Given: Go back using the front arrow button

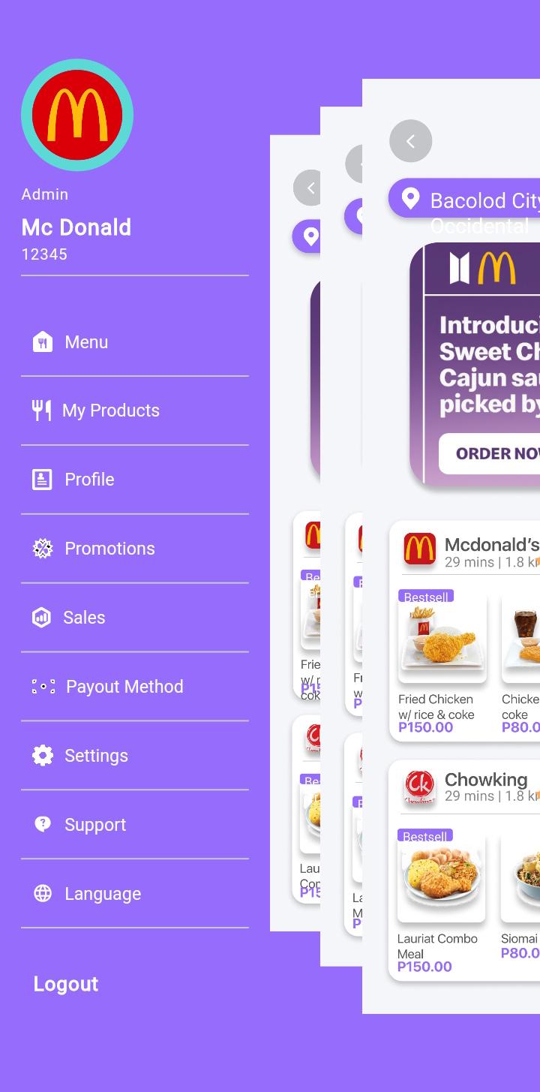Looking at the screenshot, I should coord(411,141).
